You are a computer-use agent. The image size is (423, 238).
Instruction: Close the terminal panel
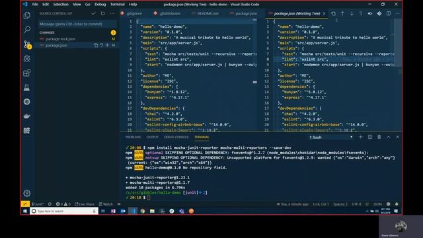tap(398, 137)
